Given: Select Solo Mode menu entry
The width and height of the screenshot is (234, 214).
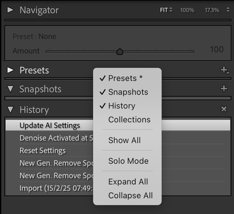Looking at the screenshot, I should pos(127,161).
